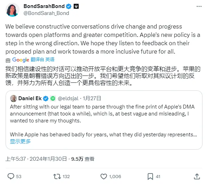Expand the quoted tweet via 显示更多
The width and height of the screenshot is (208, 184).
pos(20,142)
